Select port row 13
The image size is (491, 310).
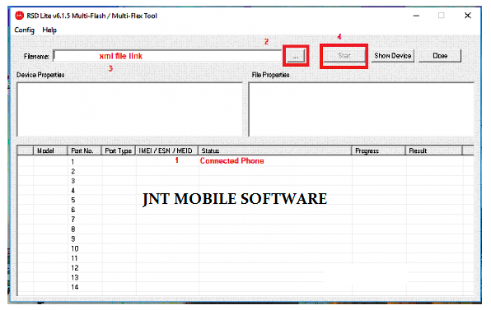(245, 277)
